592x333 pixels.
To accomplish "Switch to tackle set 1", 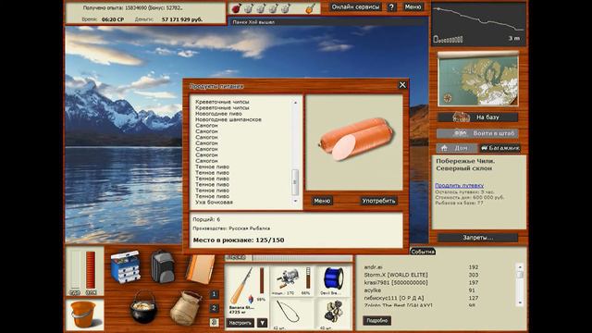I will click(x=214, y=294).
